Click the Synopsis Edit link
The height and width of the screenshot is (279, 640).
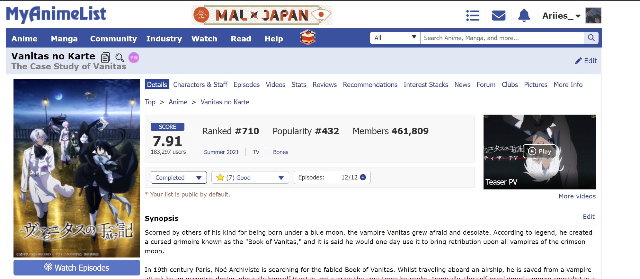pos(589,217)
